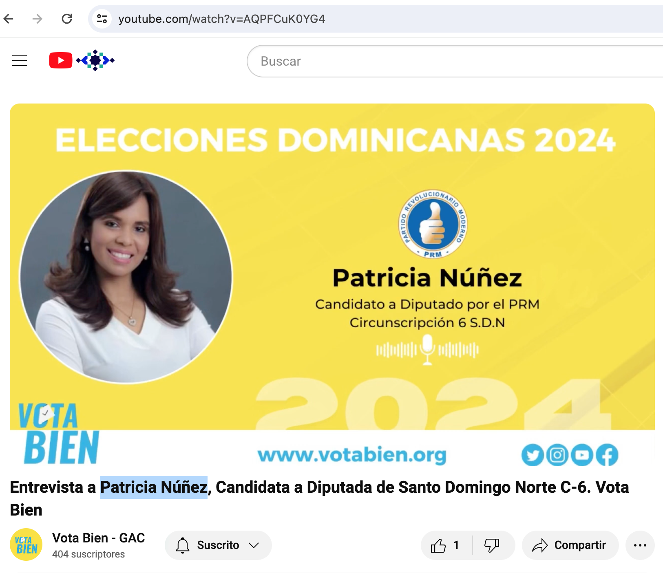The image size is (663, 573).
Task: Click the notification bell on Suscrito
Action: 183,545
